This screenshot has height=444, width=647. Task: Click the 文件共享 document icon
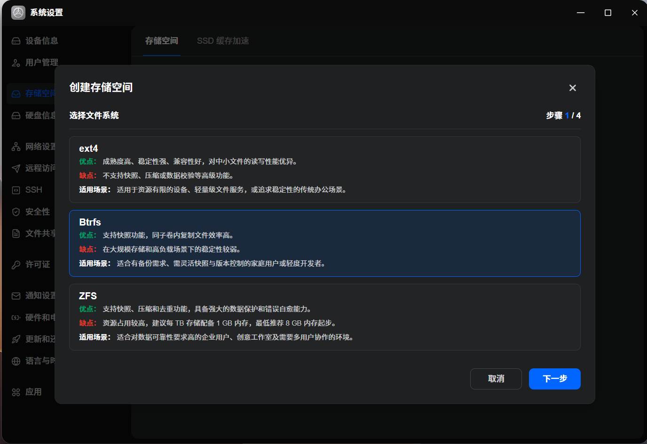(x=16, y=234)
